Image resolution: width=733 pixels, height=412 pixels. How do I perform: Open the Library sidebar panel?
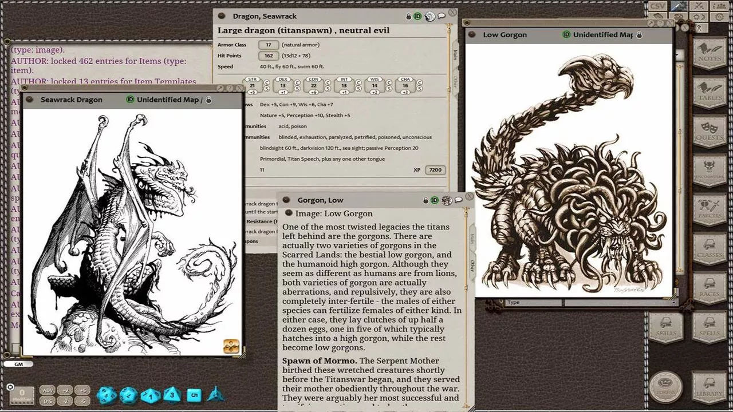(x=710, y=387)
